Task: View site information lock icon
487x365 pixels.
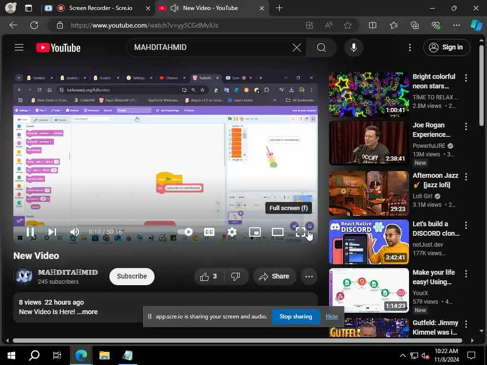Action: (60, 25)
